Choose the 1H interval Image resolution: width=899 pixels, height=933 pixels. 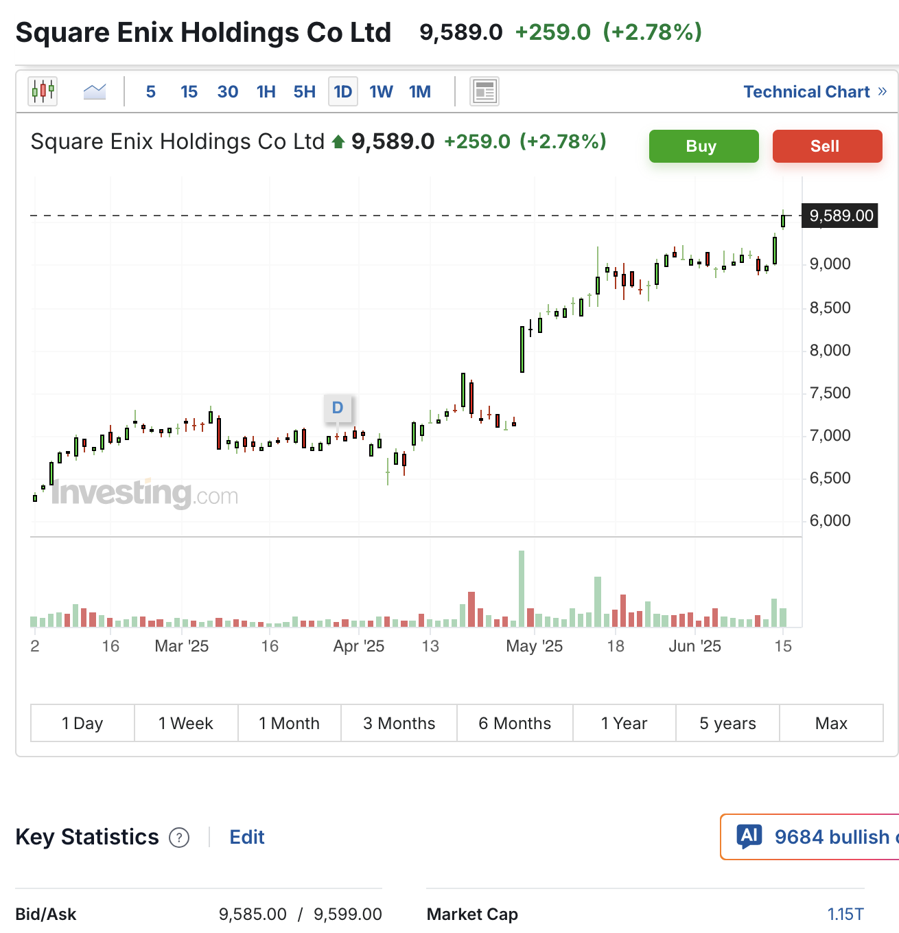click(266, 91)
